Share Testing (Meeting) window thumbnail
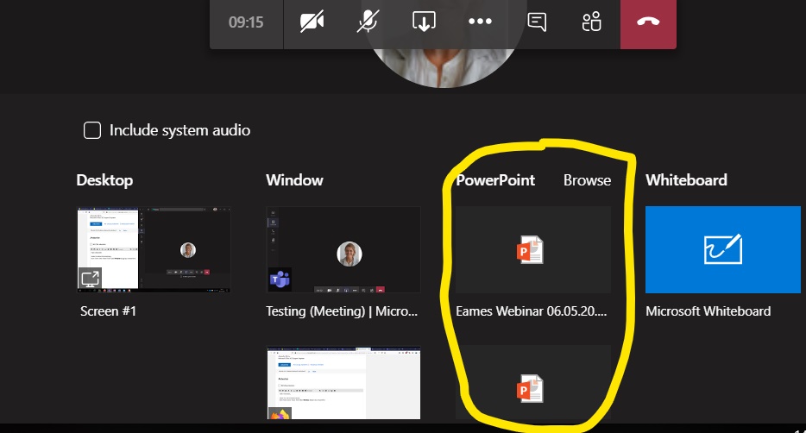The width and height of the screenshot is (806, 433). (343, 249)
